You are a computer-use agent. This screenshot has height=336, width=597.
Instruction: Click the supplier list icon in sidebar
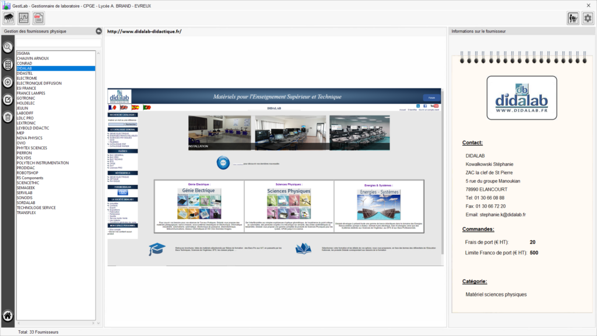[x=8, y=65]
